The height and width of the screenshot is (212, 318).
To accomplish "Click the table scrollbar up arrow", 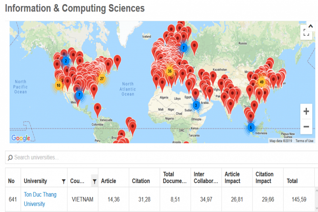I will point(317,191).
